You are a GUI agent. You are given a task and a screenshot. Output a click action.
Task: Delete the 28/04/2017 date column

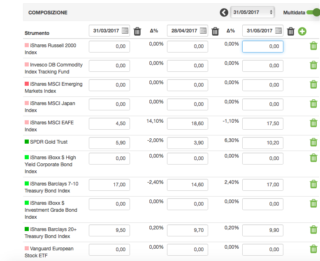point(215,31)
